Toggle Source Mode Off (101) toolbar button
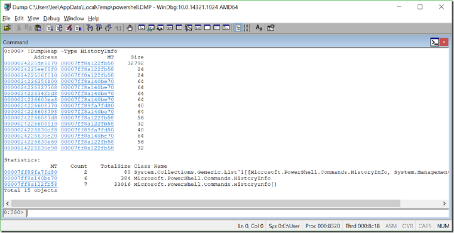 pyautogui.click(x=247, y=28)
